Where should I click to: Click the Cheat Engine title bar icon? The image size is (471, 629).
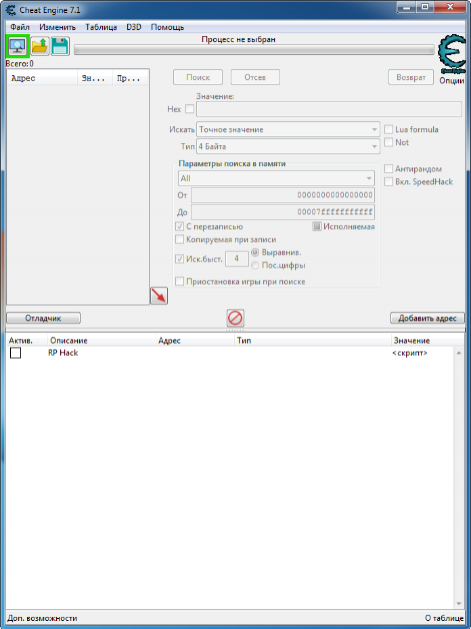tap(12, 9)
